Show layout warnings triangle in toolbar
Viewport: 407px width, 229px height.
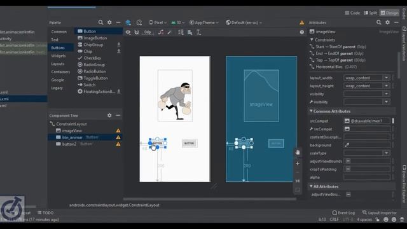click(302, 23)
